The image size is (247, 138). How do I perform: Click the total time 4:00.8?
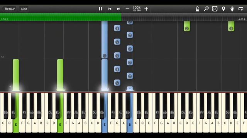click(242, 19)
